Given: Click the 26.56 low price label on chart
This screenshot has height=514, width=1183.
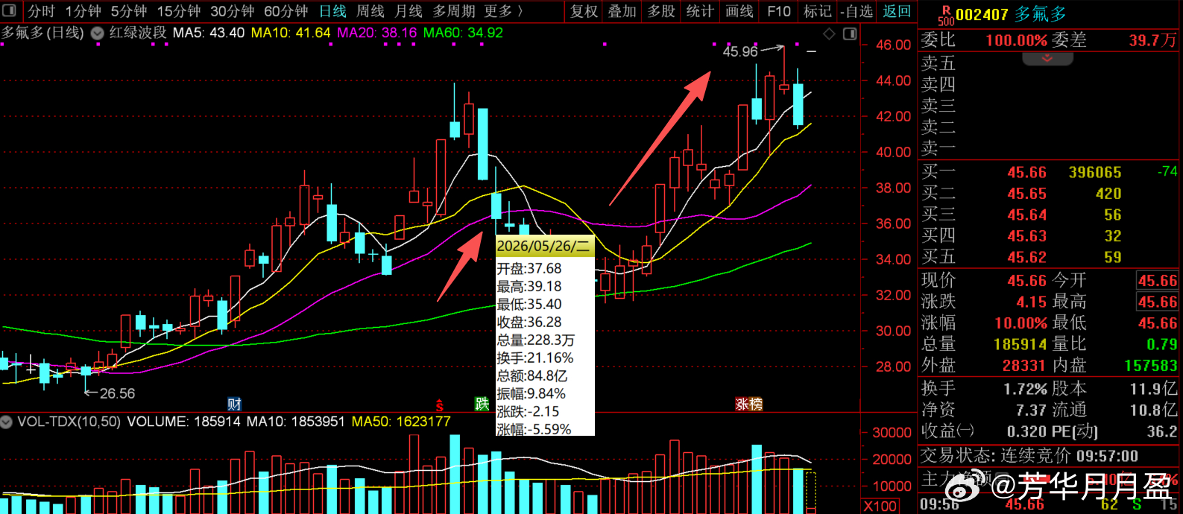Looking at the screenshot, I should (x=118, y=393).
